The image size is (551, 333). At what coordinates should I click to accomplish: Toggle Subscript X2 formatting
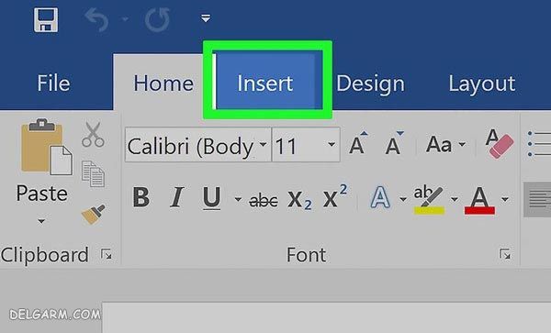299,200
